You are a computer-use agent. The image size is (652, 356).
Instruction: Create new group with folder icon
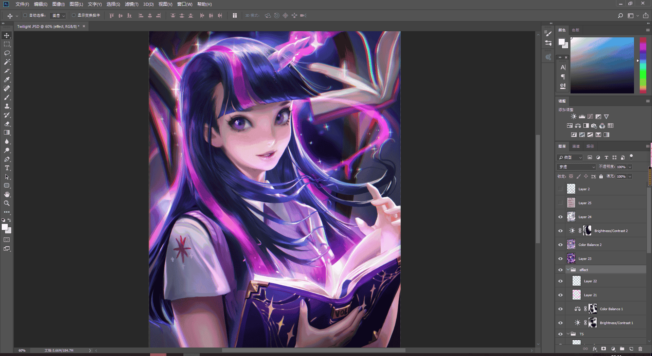coord(622,349)
